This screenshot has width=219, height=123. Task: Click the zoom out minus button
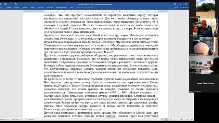[174, 119]
